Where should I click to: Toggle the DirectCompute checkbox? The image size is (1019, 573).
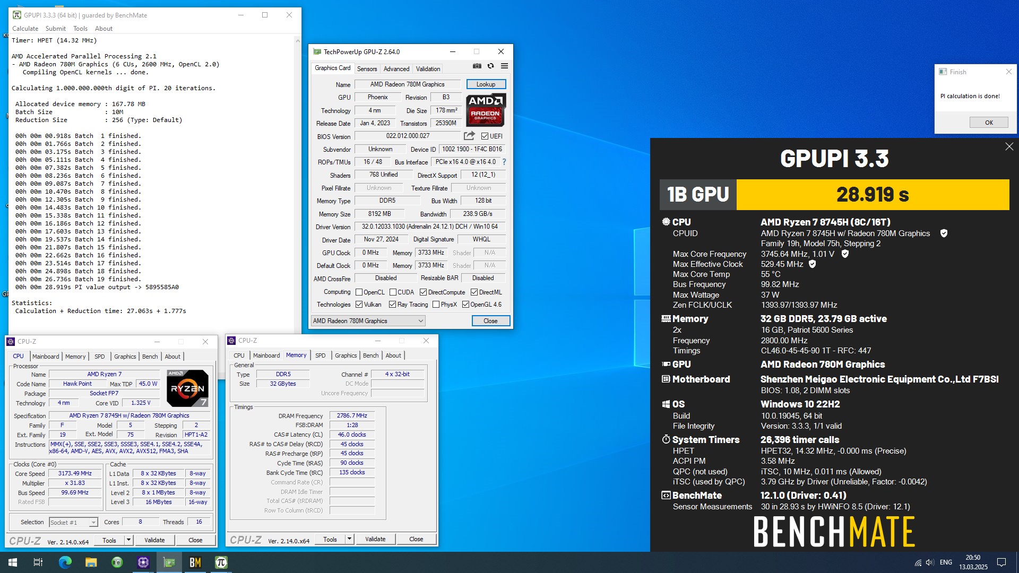423,292
